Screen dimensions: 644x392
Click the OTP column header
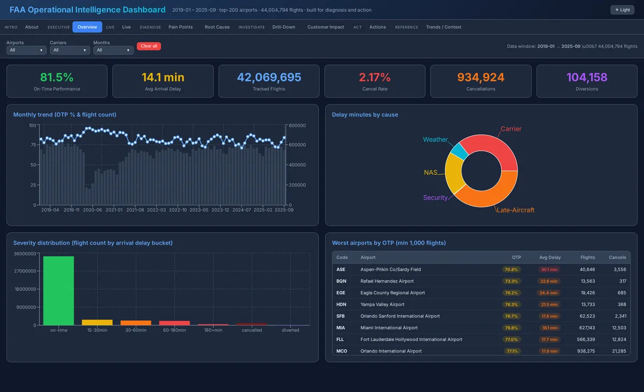coord(516,257)
